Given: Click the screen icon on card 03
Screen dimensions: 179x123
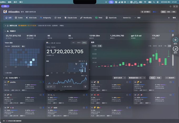Looking at the screenshot, I should (x=127, y=82).
